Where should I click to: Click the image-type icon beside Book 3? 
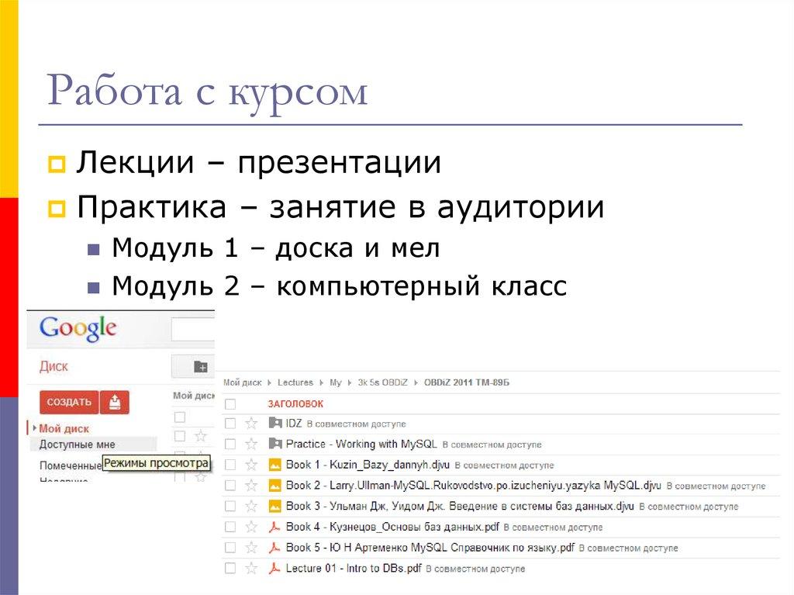pos(274,506)
